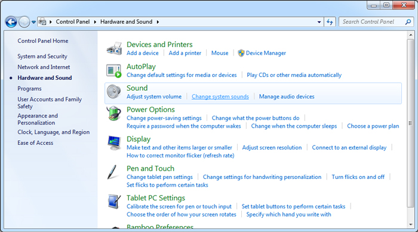Click Choose a power plan
Viewport: 418px width, 232px height.
pyautogui.click(x=373, y=126)
